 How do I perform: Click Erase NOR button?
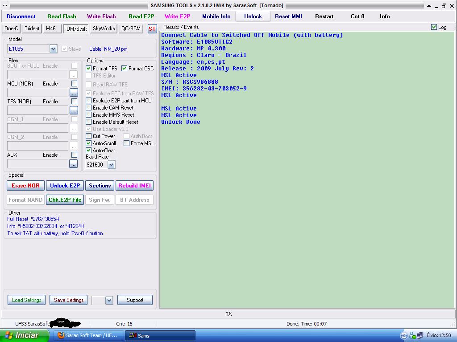[25, 186]
